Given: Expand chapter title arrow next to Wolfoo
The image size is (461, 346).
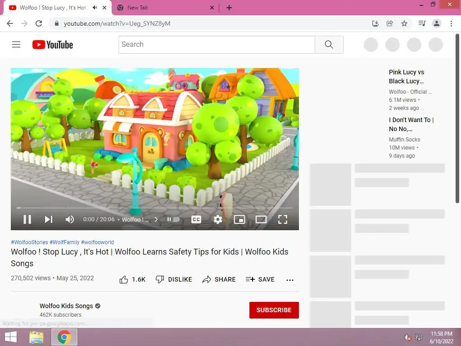Looking at the screenshot, I should click(x=156, y=219).
